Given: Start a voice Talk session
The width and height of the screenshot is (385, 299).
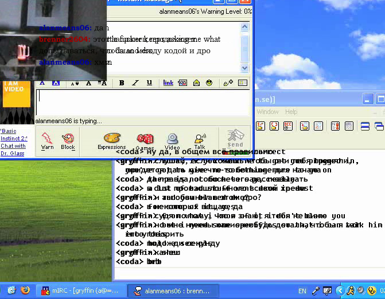Looking at the screenshot, I should pyautogui.click(x=200, y=141).
